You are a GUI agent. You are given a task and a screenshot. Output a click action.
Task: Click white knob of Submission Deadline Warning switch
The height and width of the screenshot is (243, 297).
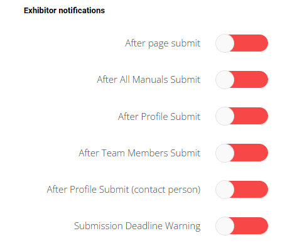[x=225, y=226]
